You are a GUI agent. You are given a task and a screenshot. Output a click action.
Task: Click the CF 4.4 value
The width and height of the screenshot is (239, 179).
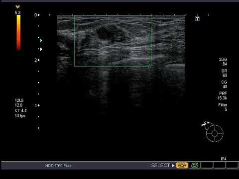[21, 110]
